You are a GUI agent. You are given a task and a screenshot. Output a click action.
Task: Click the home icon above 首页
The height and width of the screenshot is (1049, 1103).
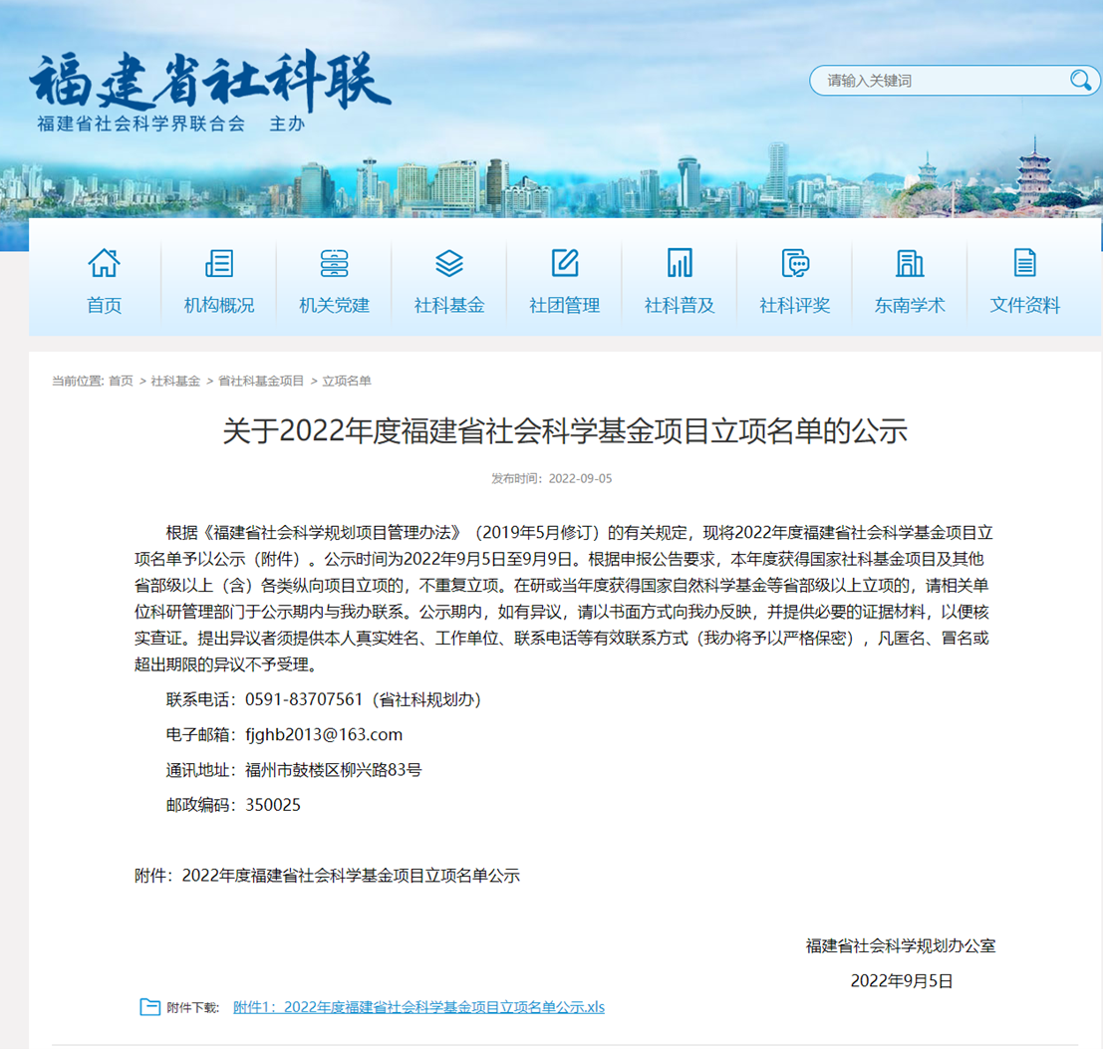point(104,263)
